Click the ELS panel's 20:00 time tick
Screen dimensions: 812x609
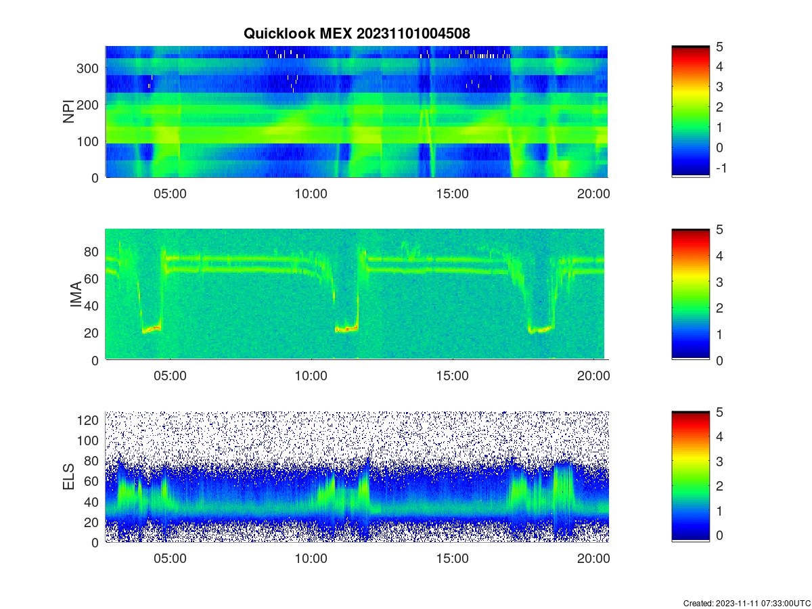594,559
